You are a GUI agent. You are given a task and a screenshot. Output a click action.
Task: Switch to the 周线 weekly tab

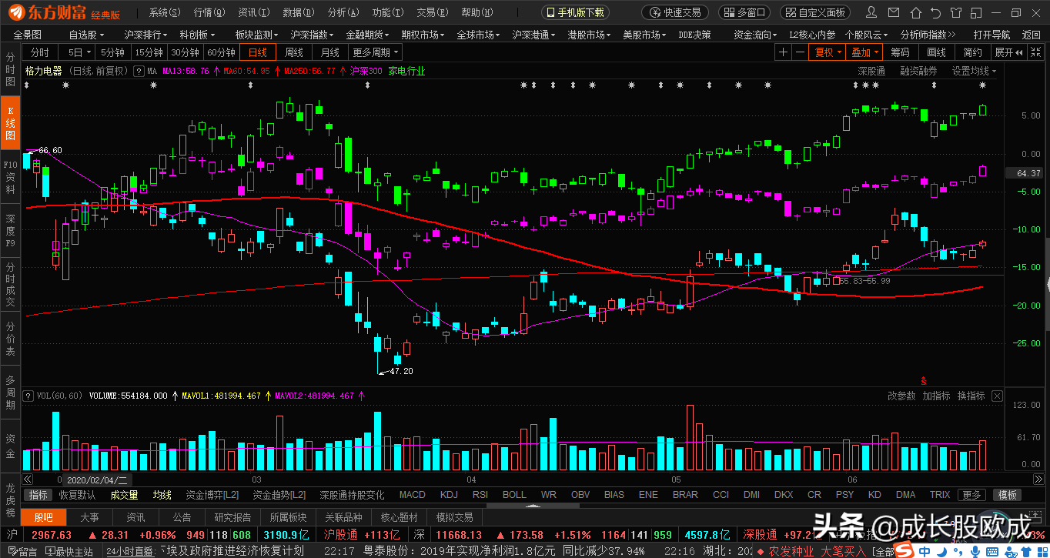[293, 52]
